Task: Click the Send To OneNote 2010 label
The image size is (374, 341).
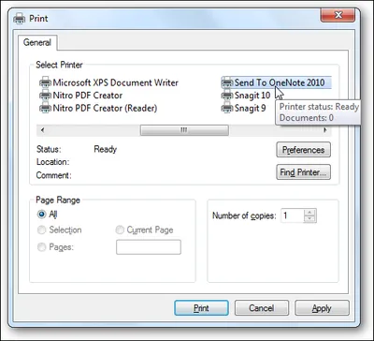Action: [280, 82]
